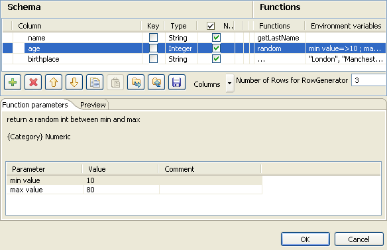Click the Parameter column header
This screenshot has width=387, height=250.
[x=44, y=169]
